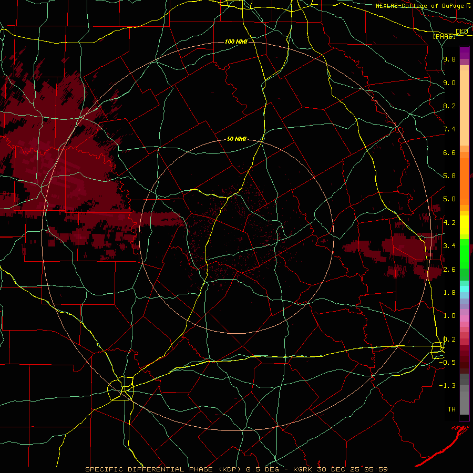
Task: Click the 7.4 value on the color scale
Action: pyautogui.click(x=449, y=129)
